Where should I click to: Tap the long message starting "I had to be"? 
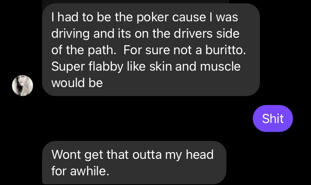pos(151,50)
